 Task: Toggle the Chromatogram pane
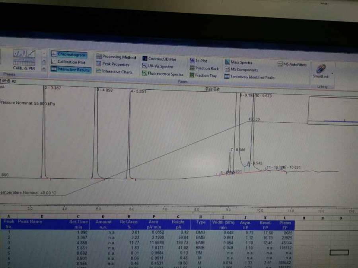coord(69,54)
